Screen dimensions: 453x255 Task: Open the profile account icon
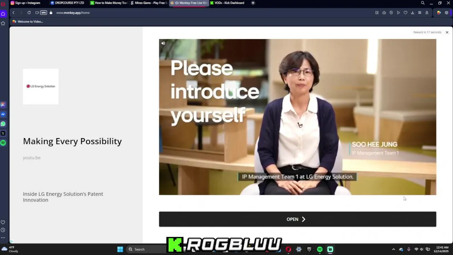pyautogui.click(x=427, y=13)
